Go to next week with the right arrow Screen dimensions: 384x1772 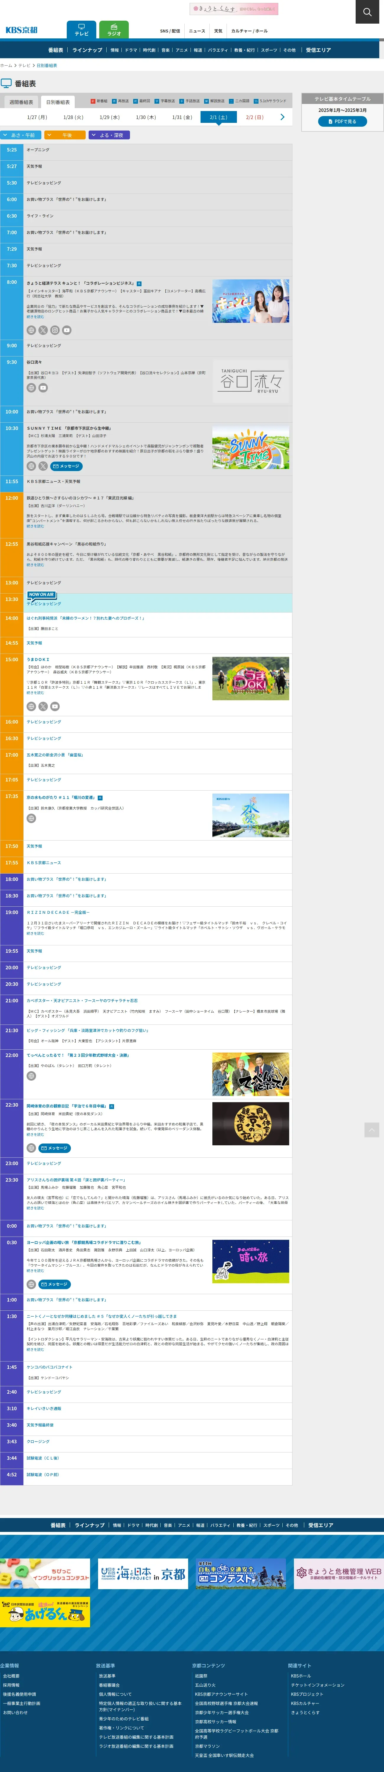point(282,117)
